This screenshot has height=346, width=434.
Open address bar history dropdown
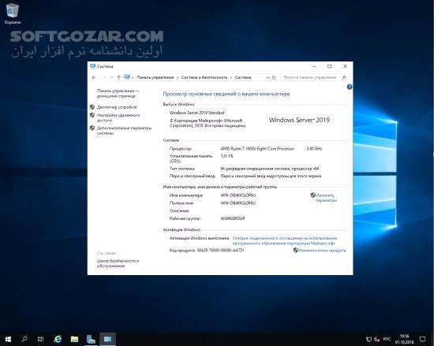coord(268,78)
